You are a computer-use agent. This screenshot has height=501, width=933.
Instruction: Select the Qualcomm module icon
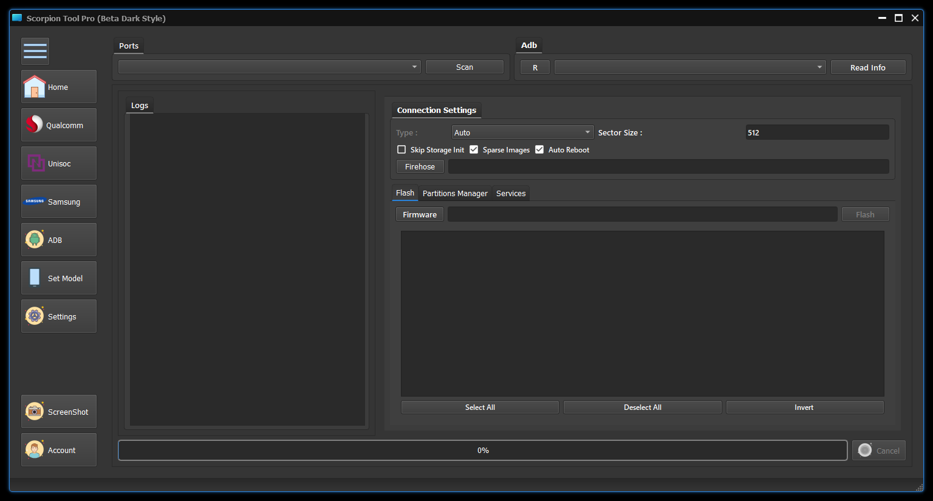click(35, 125)
